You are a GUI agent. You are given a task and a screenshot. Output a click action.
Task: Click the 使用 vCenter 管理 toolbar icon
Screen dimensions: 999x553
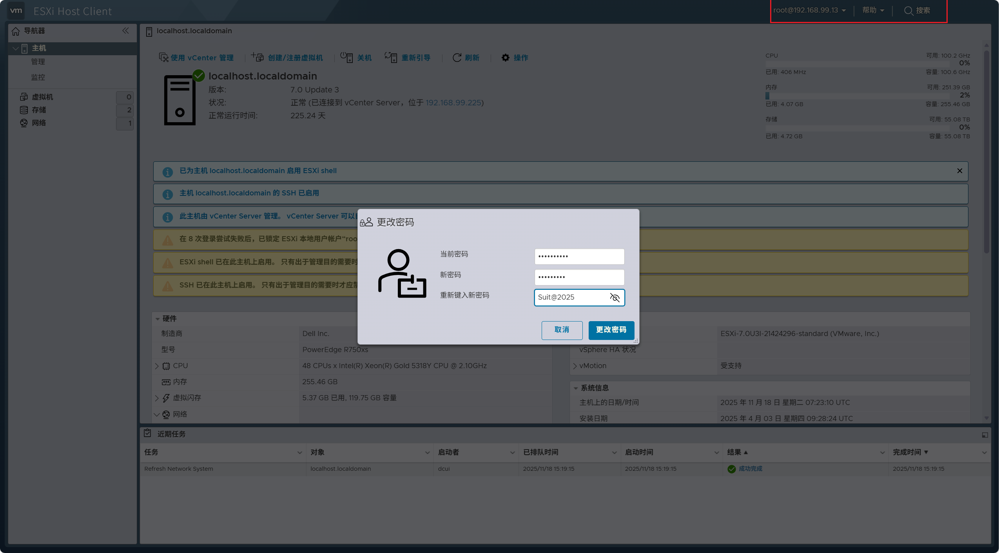tap(163, 58)
